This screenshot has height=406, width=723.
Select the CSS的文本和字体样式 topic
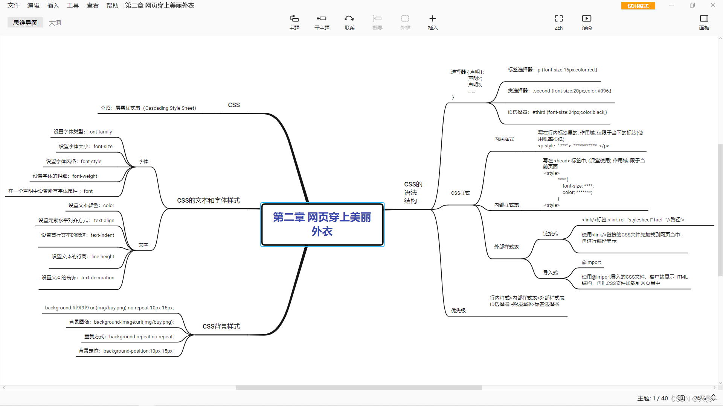click(208, 200)
